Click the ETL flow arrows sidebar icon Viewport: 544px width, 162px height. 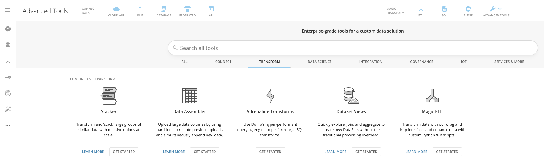(x=8, y=61)
